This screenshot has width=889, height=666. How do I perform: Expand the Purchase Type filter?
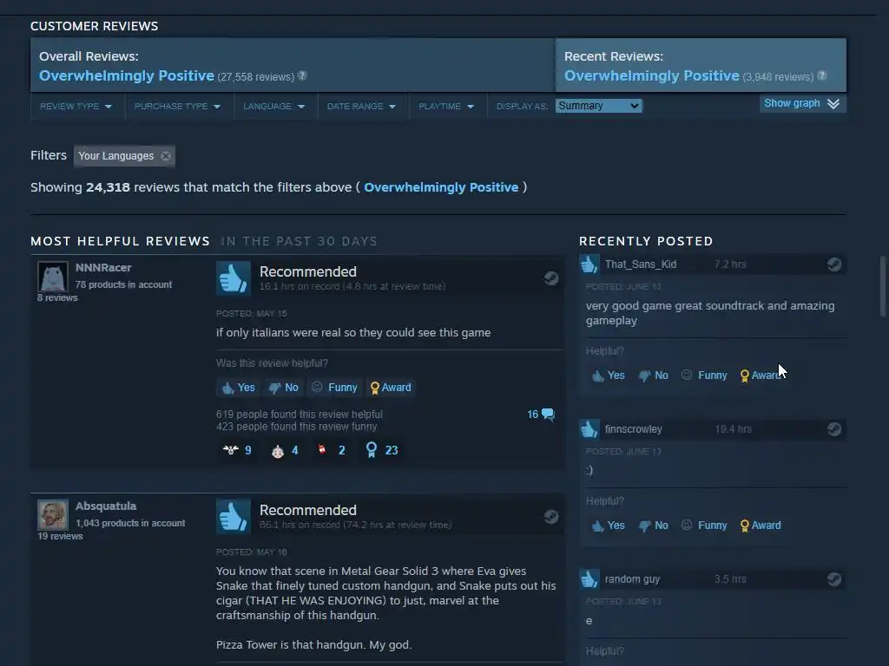[178, 107]
